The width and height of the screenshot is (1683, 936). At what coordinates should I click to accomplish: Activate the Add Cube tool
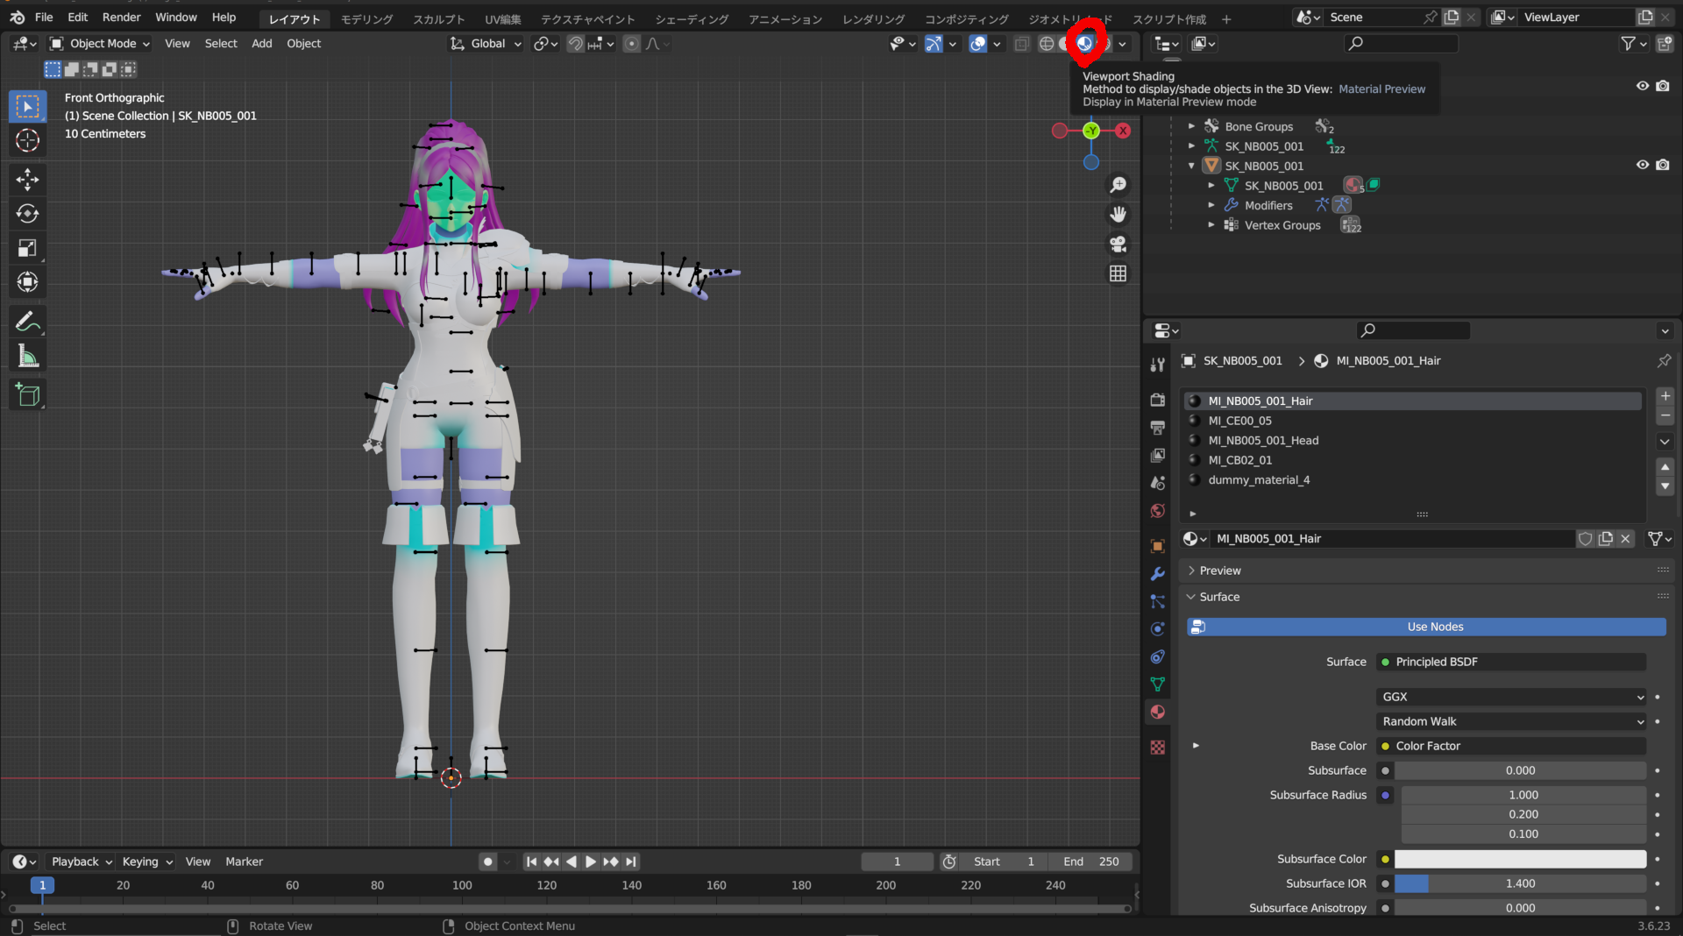point(27,395)
